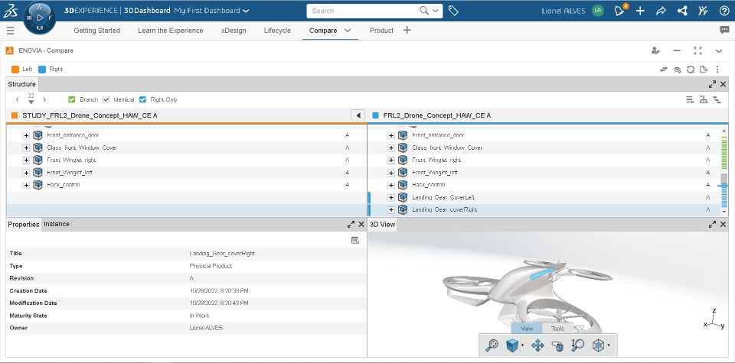The image size is (735, 363).
Task: Go to previous difference arrow
Action: tap(18, 99)
